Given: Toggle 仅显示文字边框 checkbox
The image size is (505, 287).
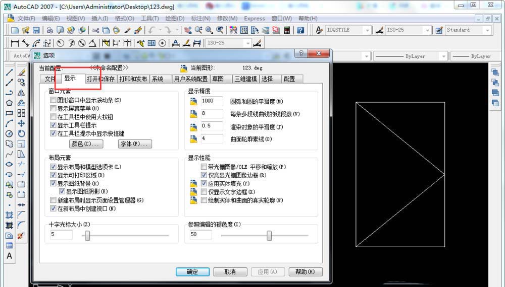Looking at the screenshot, I should point(204,192).
